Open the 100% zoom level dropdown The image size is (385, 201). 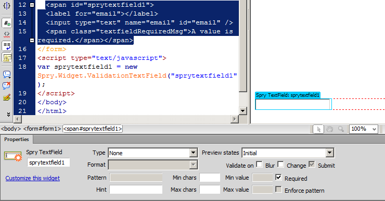[363, 129]
